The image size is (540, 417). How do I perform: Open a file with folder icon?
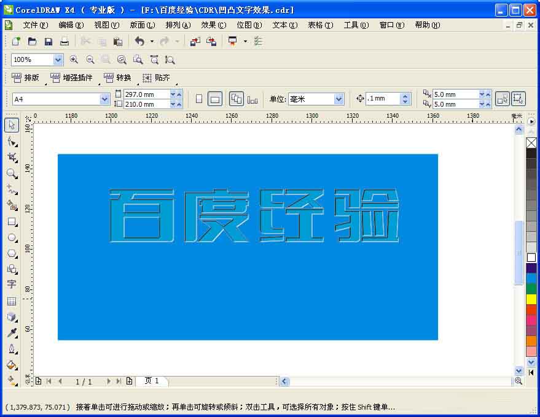click(32, 42)
